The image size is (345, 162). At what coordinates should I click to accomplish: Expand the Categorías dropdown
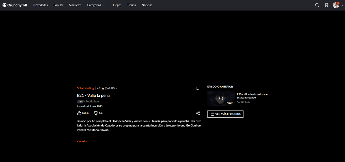click(96, 5)
